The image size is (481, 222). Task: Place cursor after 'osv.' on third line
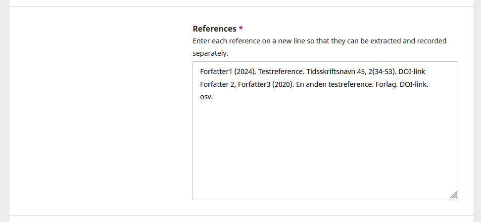213,97
